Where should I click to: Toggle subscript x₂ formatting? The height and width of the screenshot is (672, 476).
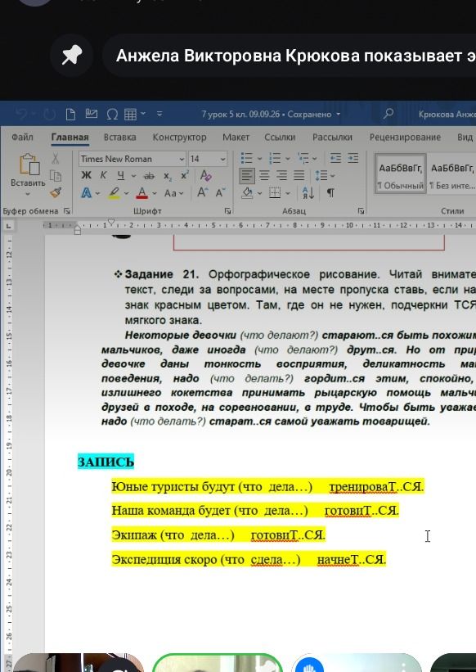(168, 176)
